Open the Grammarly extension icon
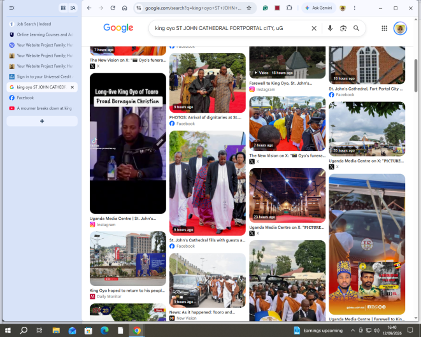421x337 pixels. tap(265, 8)
